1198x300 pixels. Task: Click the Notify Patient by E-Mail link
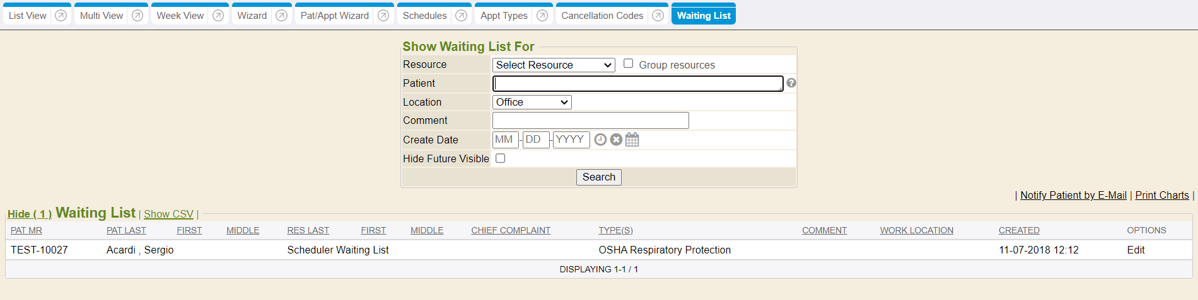(x=1073, y=196)
